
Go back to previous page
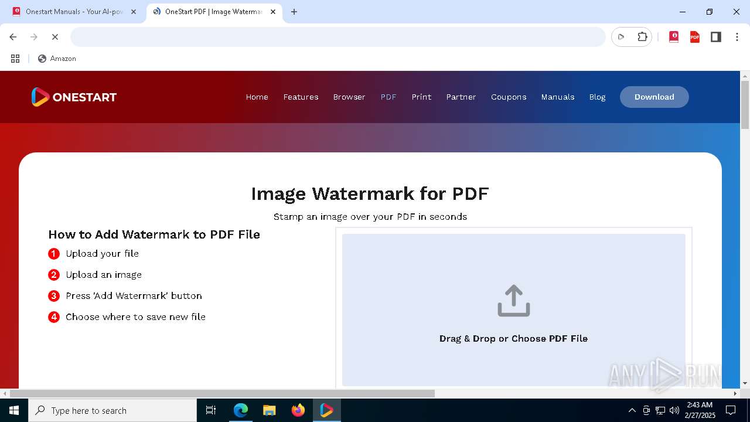coord(13,37)
